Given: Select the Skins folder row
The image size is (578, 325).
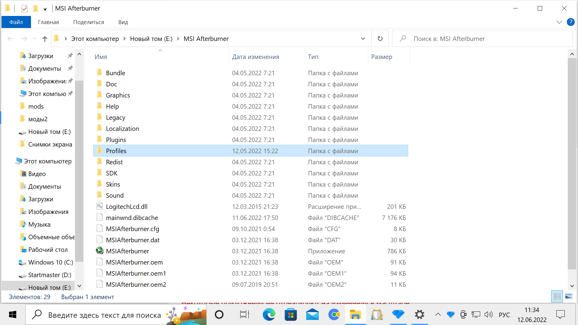Looking at the screenshot, I should point(251,184).
